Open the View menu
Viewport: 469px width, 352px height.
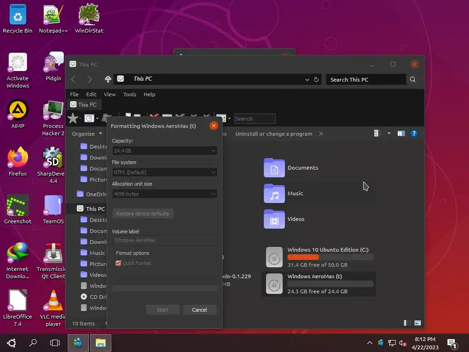[x=110, y=94]
